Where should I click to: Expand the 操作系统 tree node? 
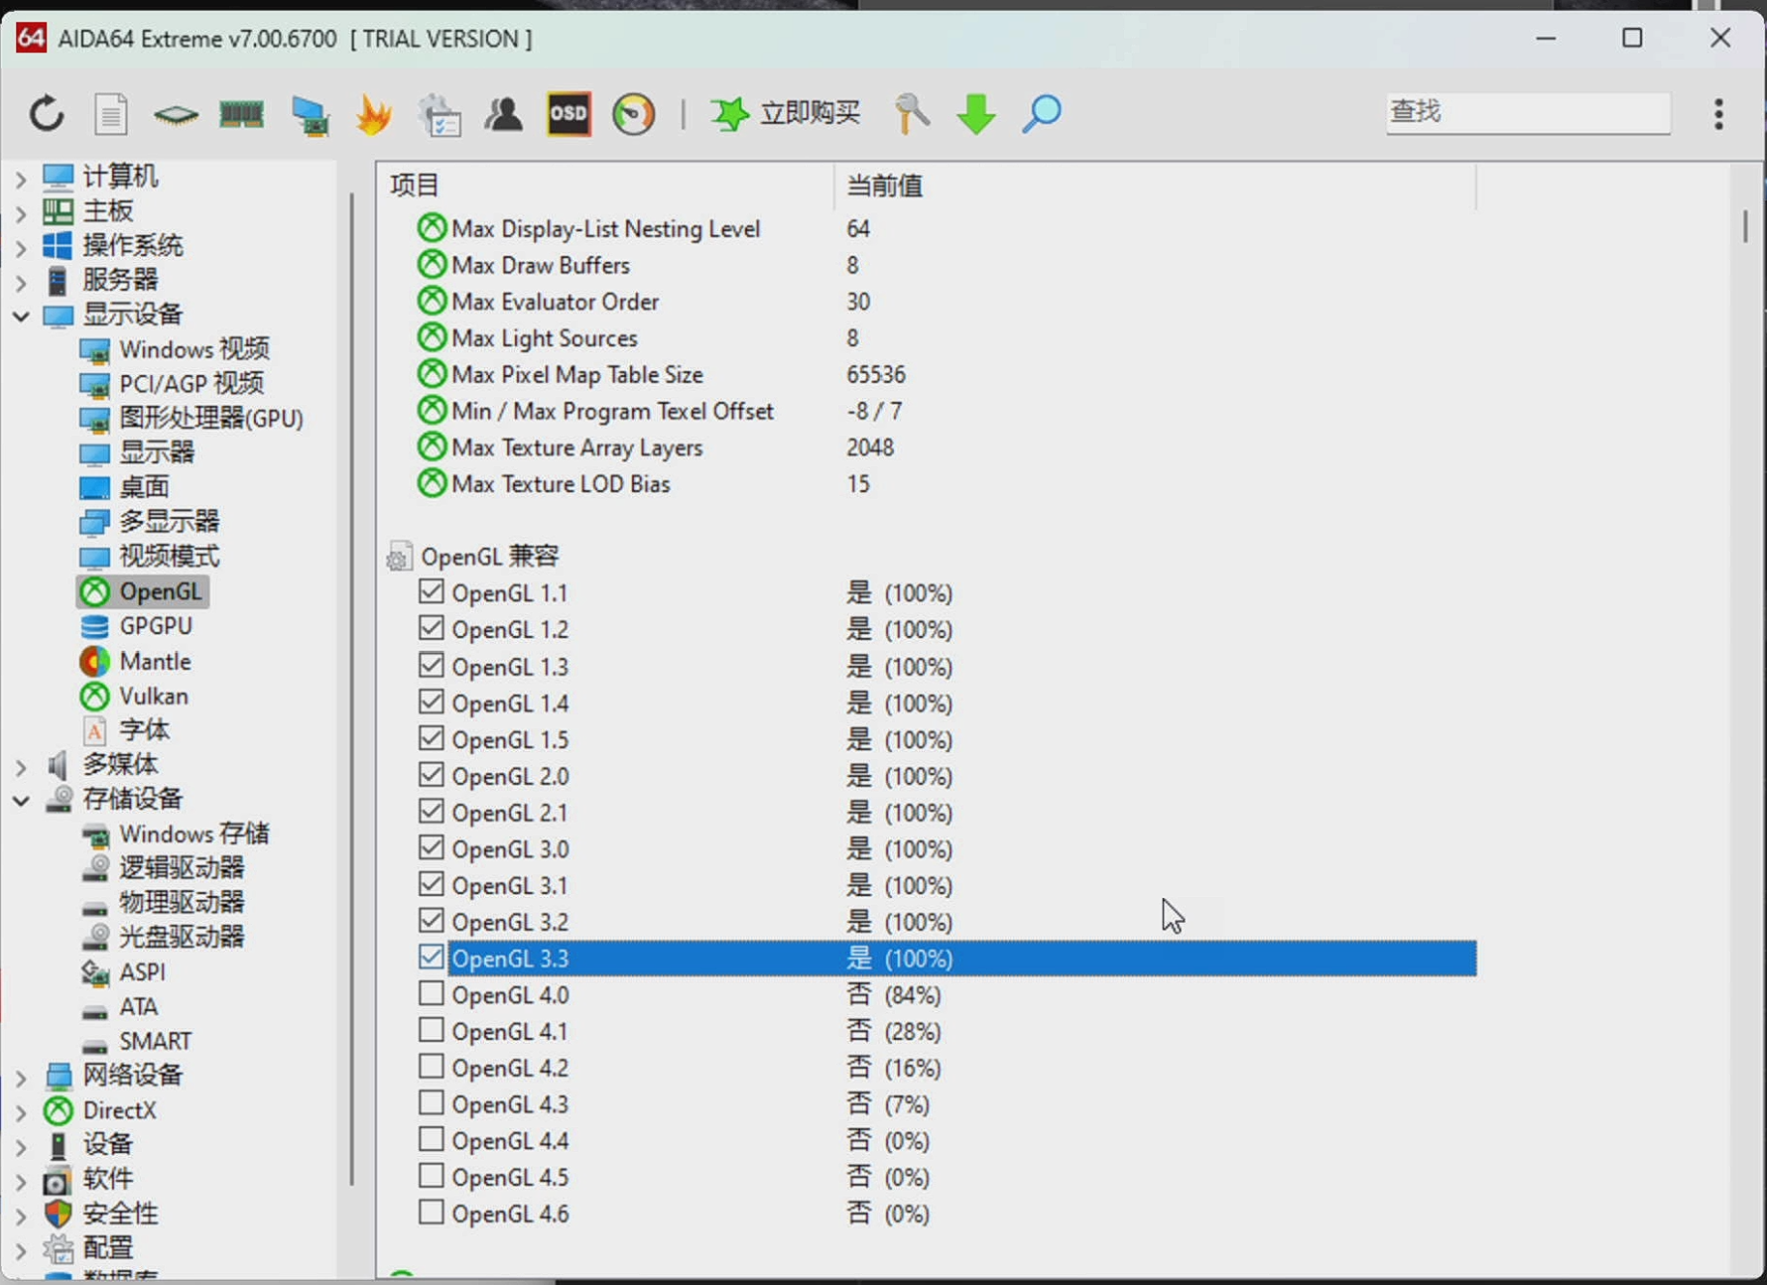point(21,247)
